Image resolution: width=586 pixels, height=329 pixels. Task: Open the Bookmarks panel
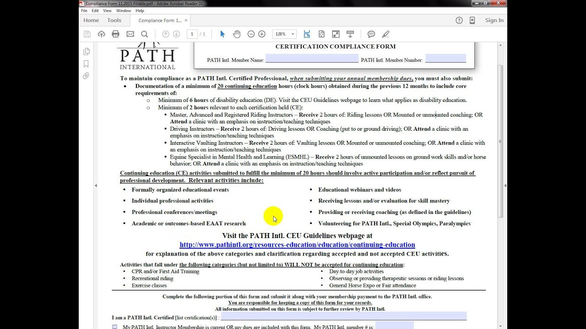tap(86, 64)
